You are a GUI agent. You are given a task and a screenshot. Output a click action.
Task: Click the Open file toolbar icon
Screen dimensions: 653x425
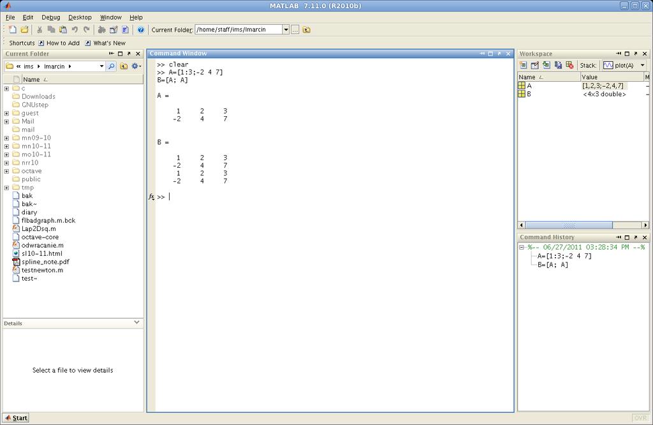tap(25, 29)
